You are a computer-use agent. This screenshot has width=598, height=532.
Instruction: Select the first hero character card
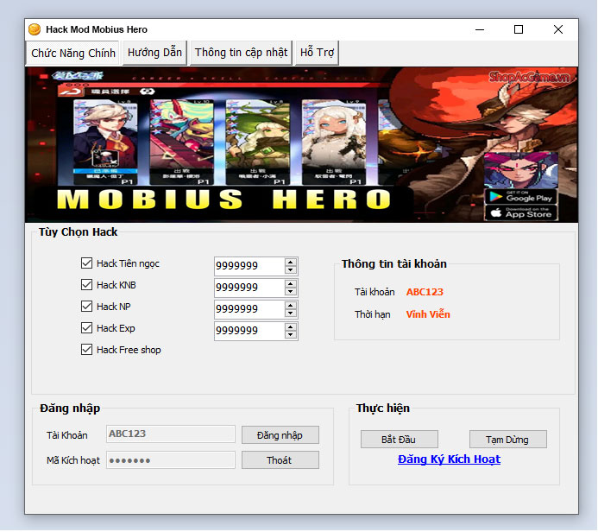pyautogui.click(x=105, y=142)
